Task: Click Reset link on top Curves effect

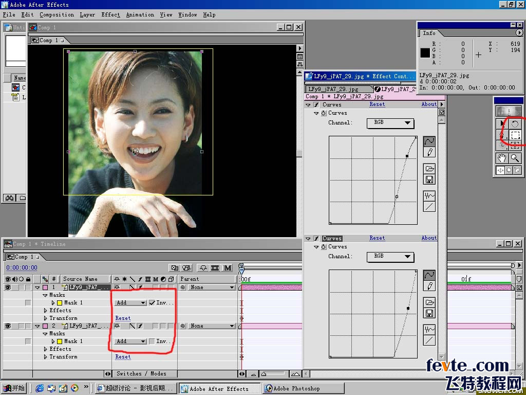Action: [x=378, y=104]
